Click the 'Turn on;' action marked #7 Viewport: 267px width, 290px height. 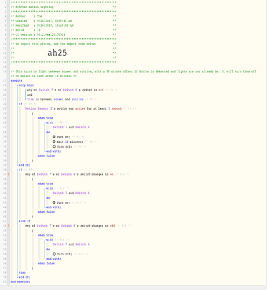tap(63, 137)
